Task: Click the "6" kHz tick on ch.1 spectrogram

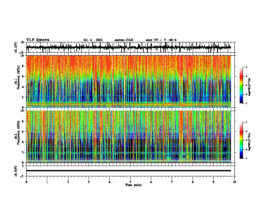Action: click(x=23, y=76)
